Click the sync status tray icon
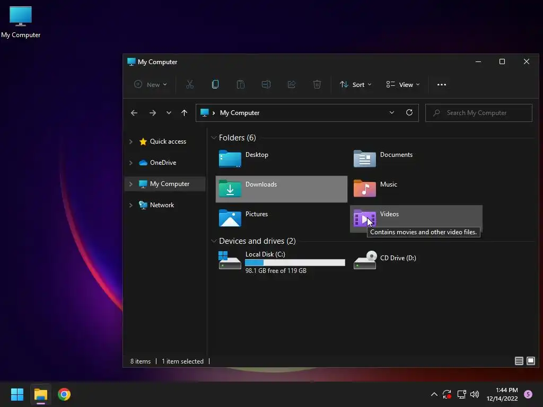Image resolution: width=543 pixels, height=407 pixels. (x=447, y=394)
